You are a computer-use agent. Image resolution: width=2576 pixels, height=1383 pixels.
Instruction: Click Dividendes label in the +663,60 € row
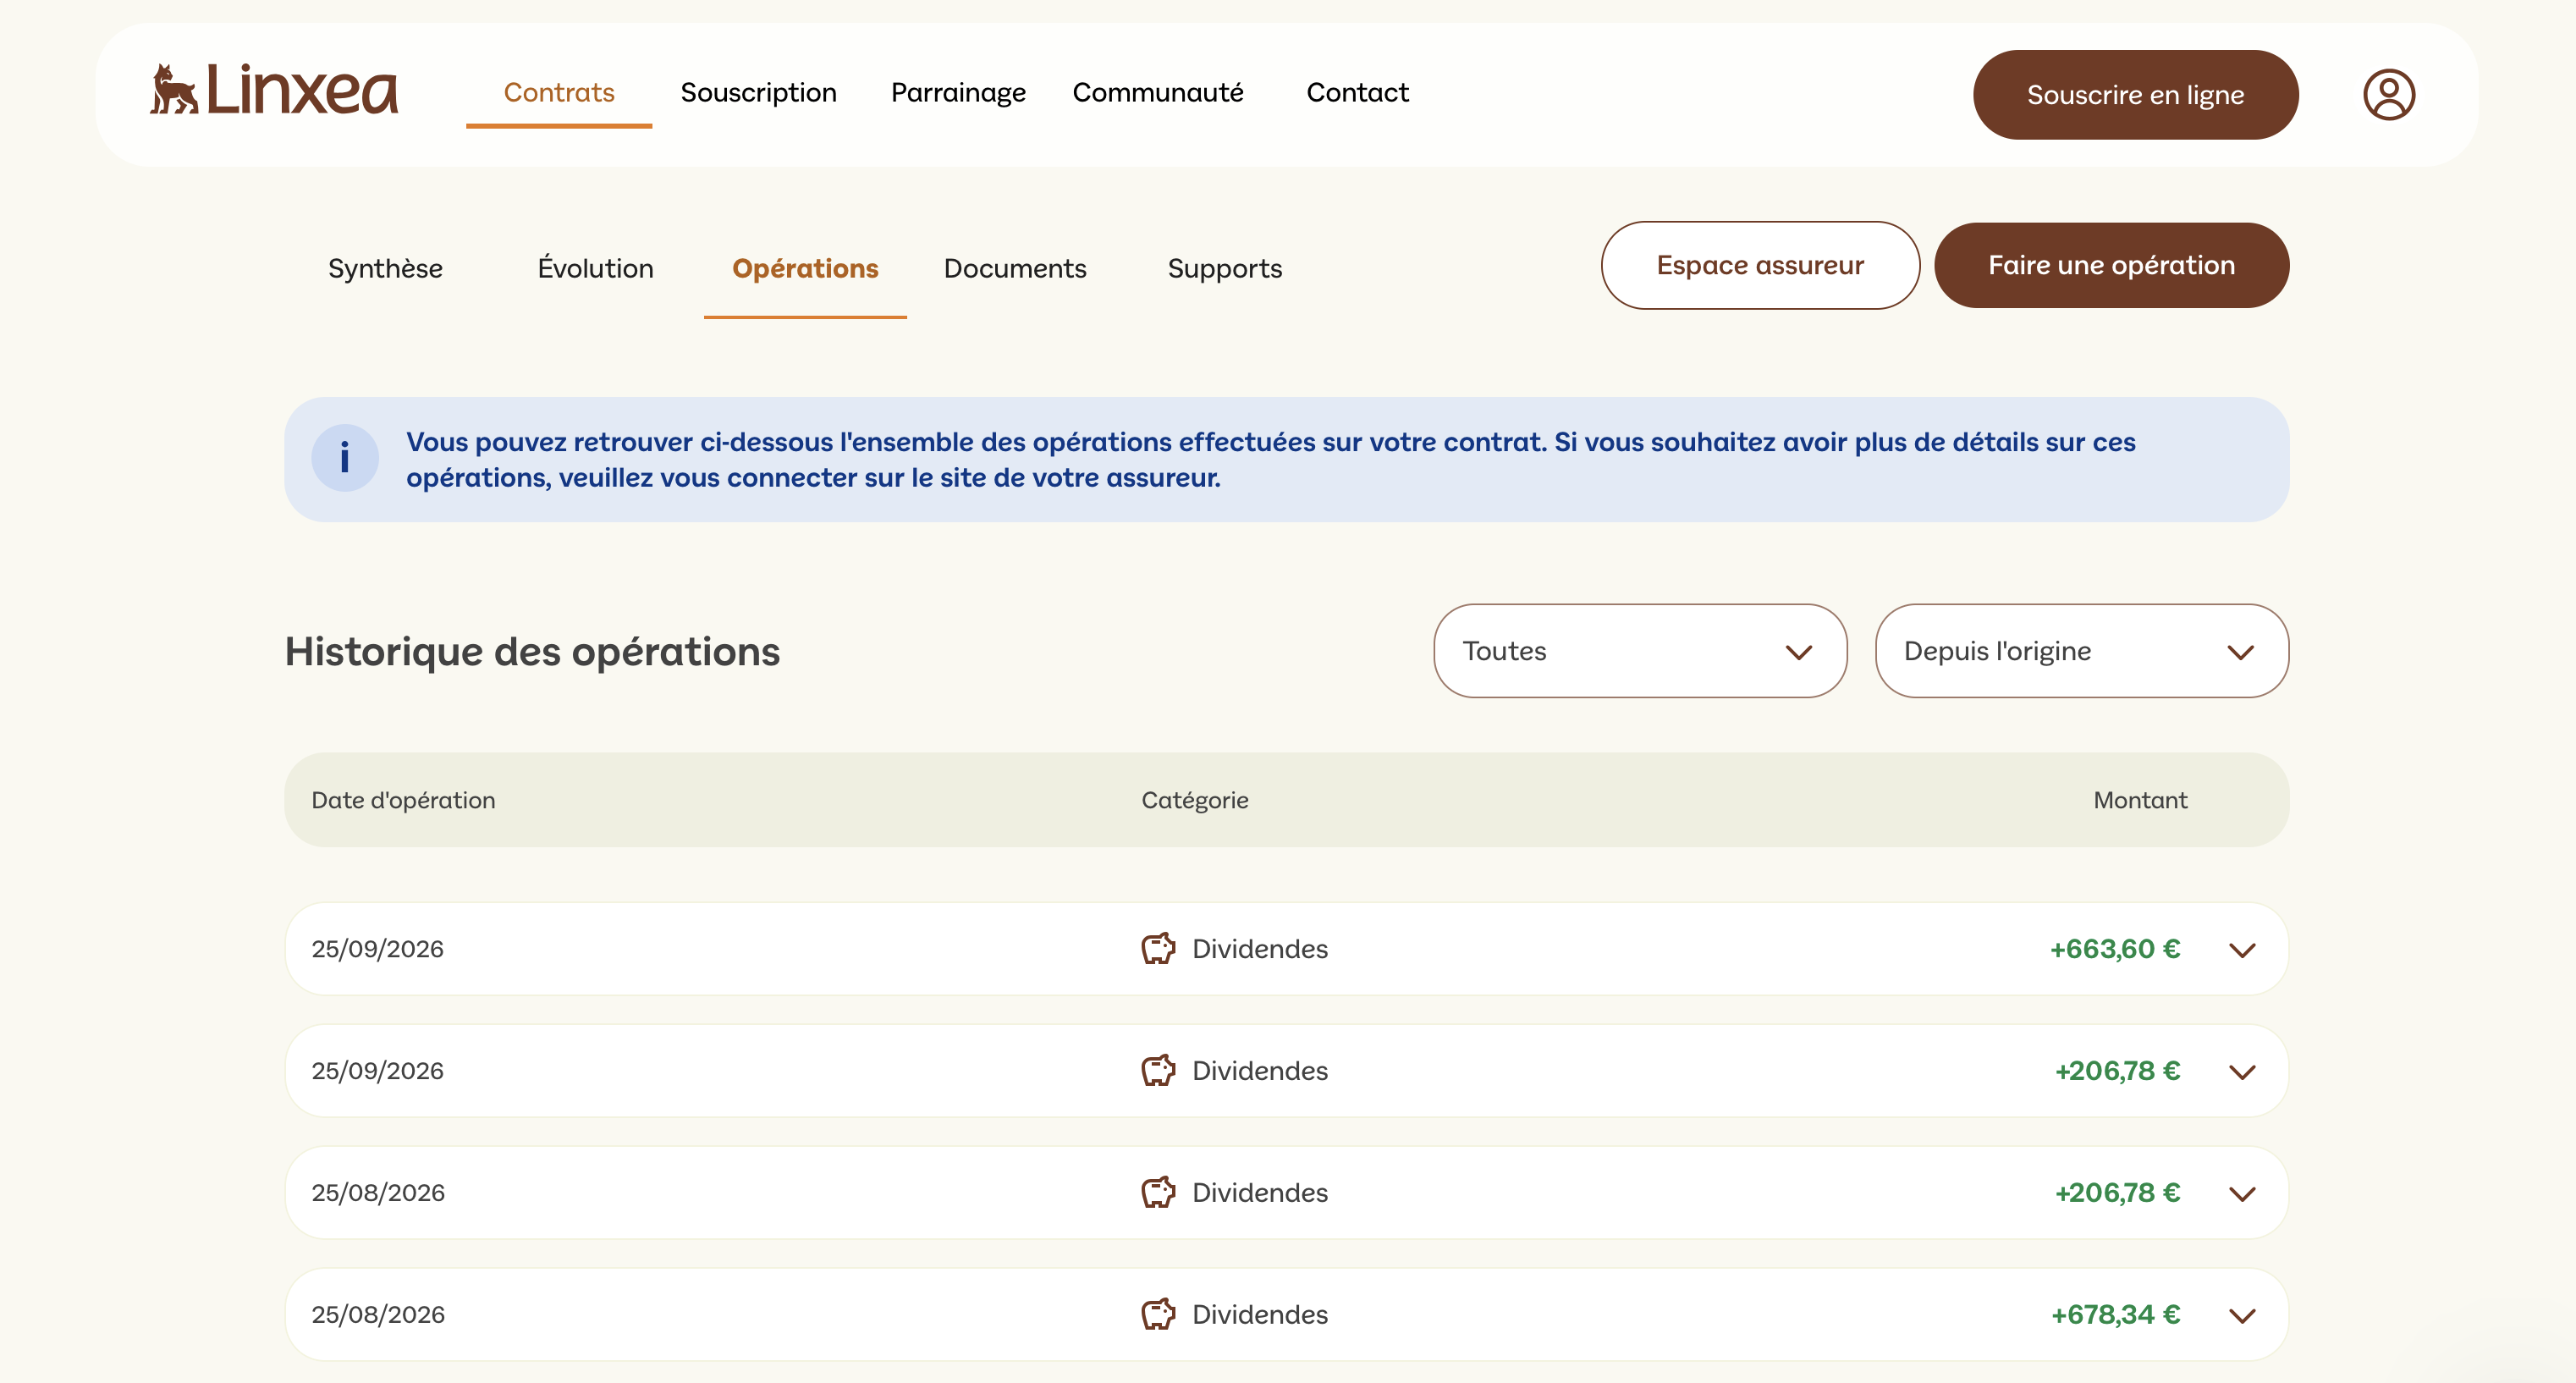(1260, 949)
